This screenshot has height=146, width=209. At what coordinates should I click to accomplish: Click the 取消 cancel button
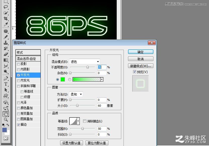point(141,59)
